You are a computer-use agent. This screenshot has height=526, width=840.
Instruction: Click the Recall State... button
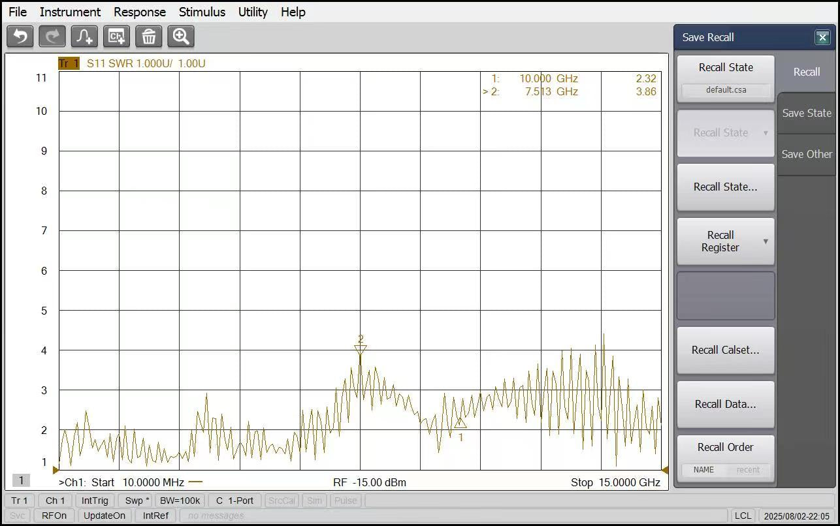click(x=726, y=187)
